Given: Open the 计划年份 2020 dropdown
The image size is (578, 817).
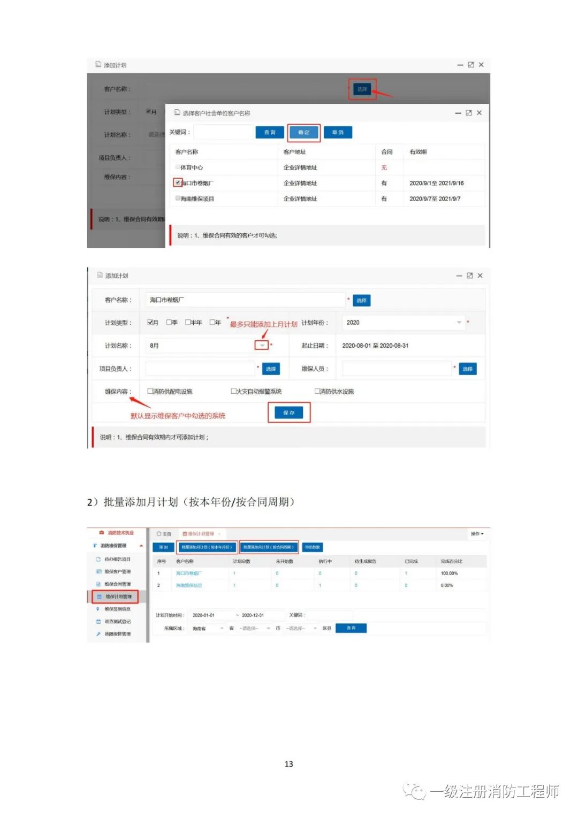Looking at the screenshot, I should (403, 323).
